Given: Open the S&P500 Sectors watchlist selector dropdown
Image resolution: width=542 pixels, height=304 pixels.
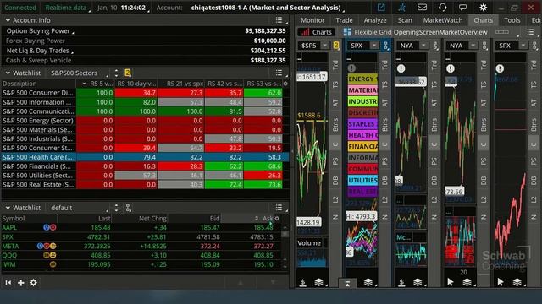Looking at the screenshot, I should point(79,73).
